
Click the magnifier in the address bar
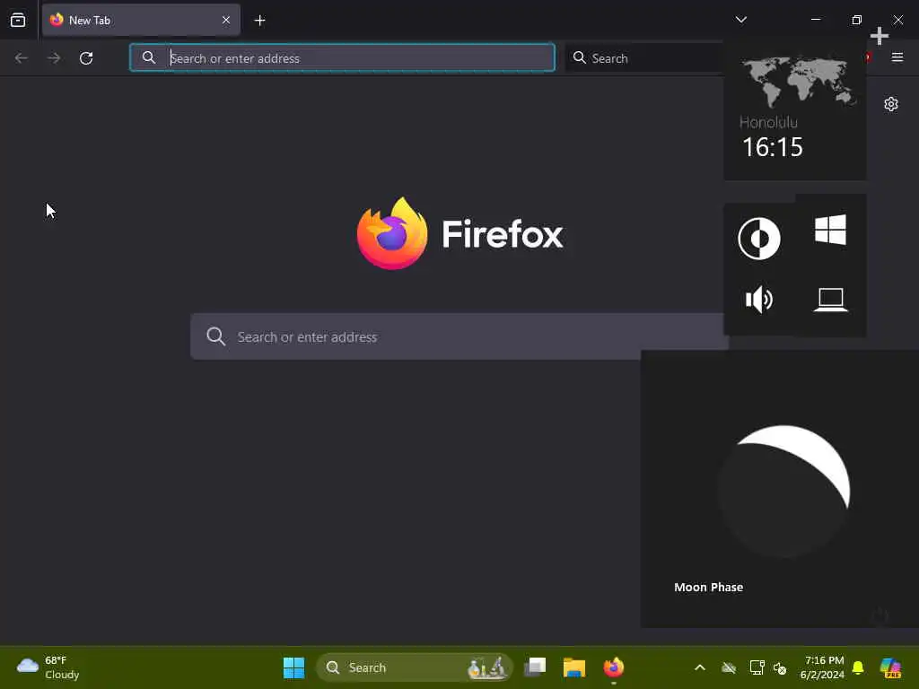click(x=149, y=57)
